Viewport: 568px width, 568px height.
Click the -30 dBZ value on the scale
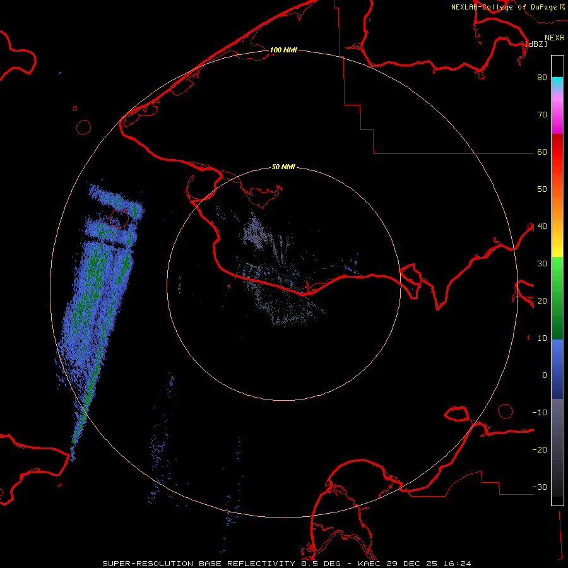tap(540, 487)
